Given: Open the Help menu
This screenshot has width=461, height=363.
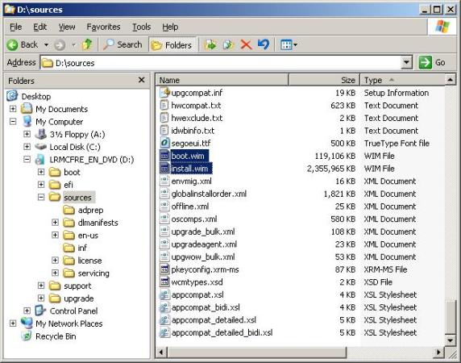Looking at the screenshot, I should coord(170,27).
